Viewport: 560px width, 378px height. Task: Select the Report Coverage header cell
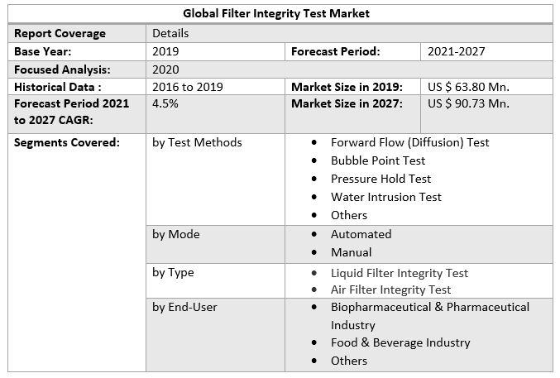[x=60, y=33]
